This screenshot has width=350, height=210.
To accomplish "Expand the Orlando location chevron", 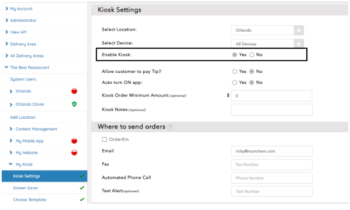I will [11, 91].
